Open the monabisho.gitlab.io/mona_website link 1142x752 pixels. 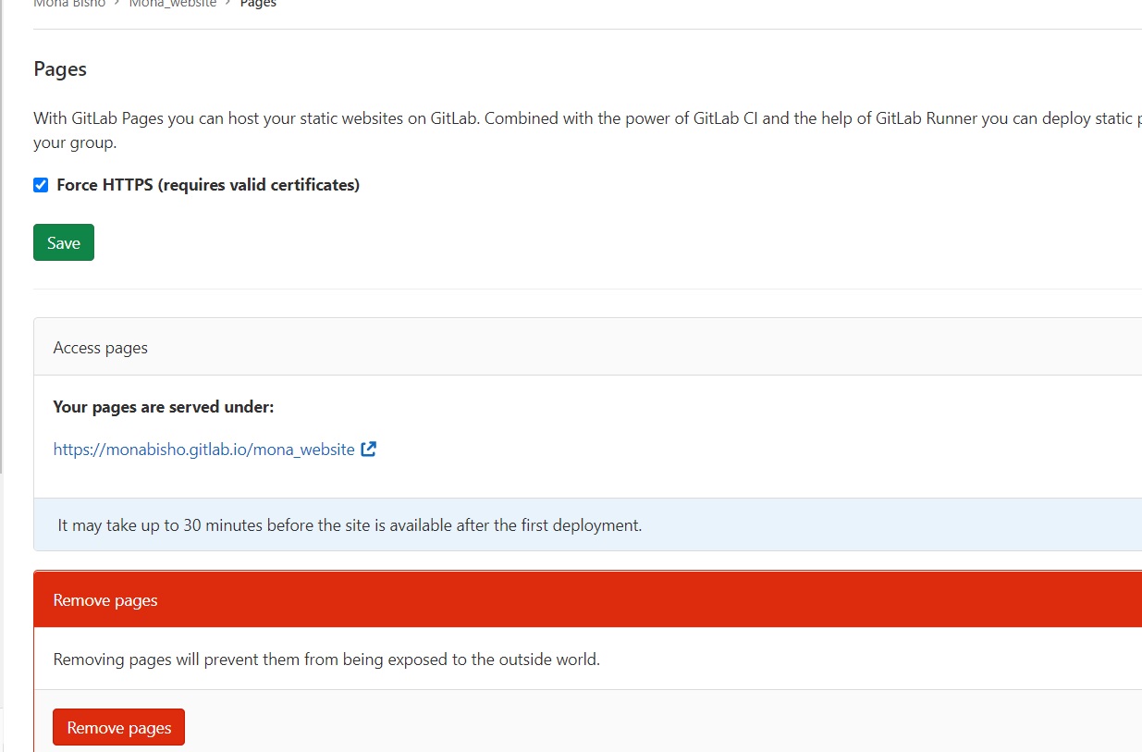203,450
